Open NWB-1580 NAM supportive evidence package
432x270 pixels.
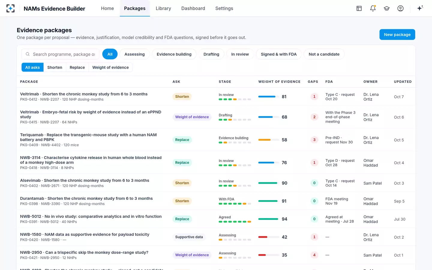click(85, 235)
